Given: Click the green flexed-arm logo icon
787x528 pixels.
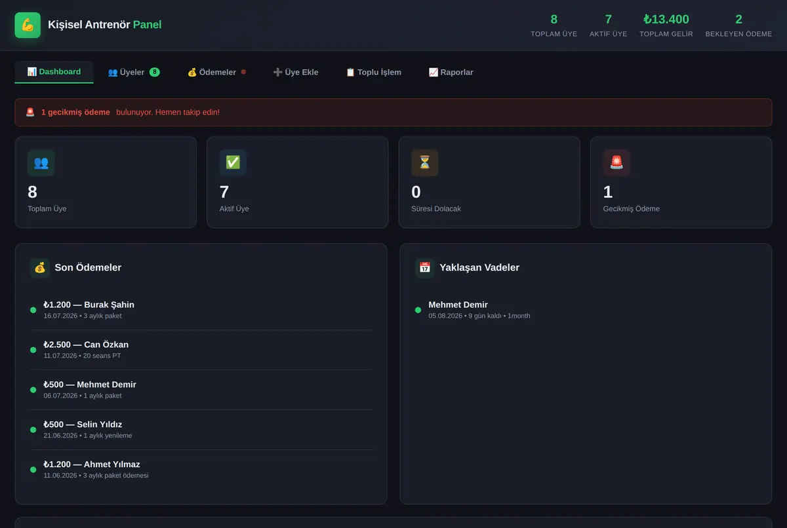Looking at the screenshot, I should point(28,26).
